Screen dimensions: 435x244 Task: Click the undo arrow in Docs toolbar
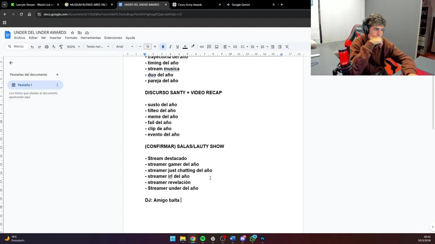coord(32,47)
